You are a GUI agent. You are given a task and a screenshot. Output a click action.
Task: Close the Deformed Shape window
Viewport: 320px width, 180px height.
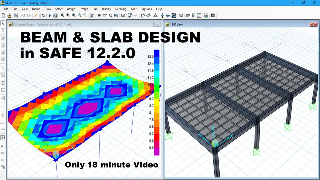pyautogui.click(x=157, y=24)
